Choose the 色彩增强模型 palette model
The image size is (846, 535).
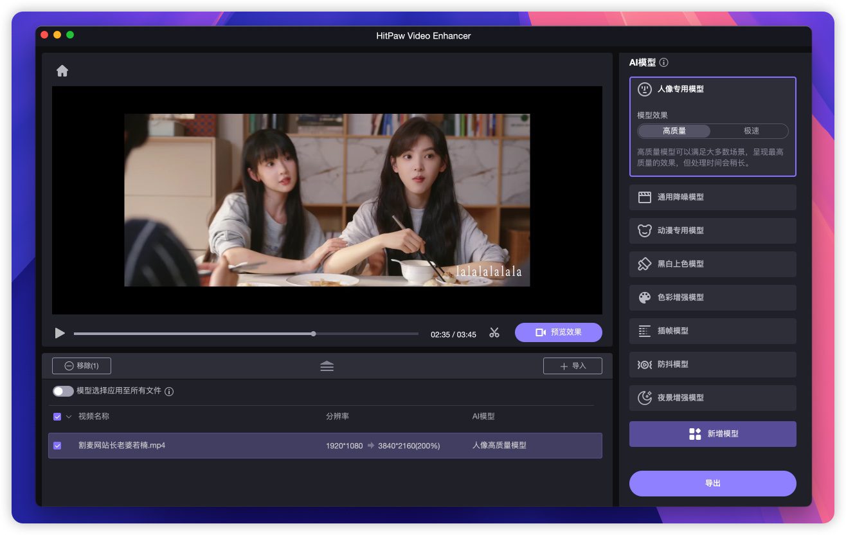pyautogui.click(x=712, y=298)
